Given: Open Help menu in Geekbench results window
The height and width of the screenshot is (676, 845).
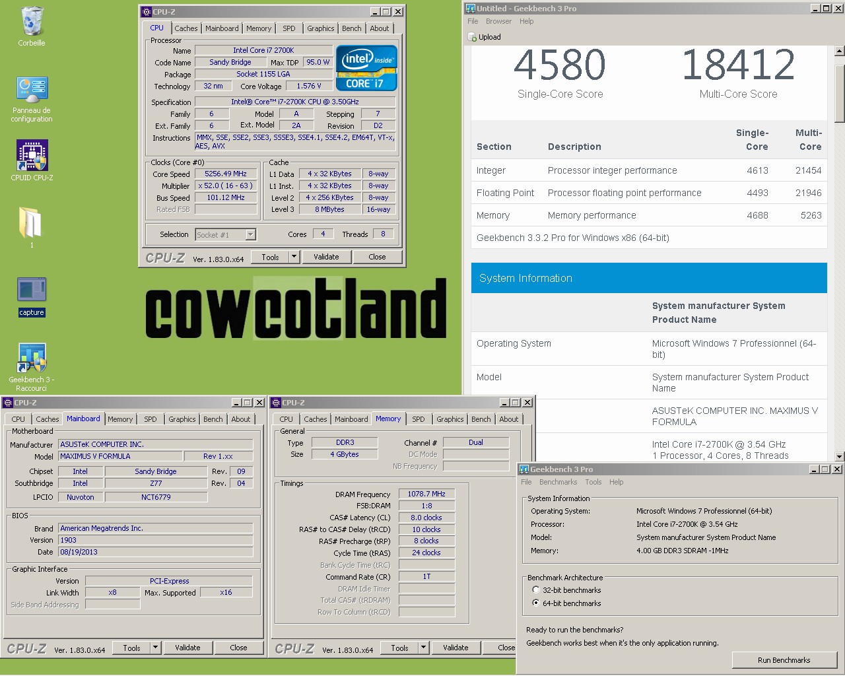Looking at the screenshot, I should [526, 21].
